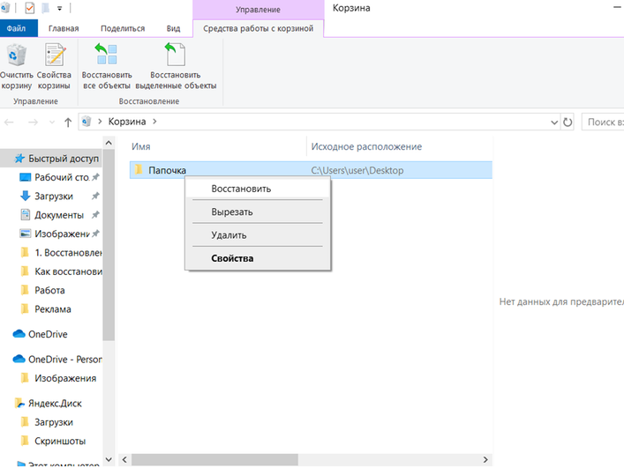Open the quick access toolbar dropdown arrow
This screenshot has width=624, height=468.
(x=60, y=8)
